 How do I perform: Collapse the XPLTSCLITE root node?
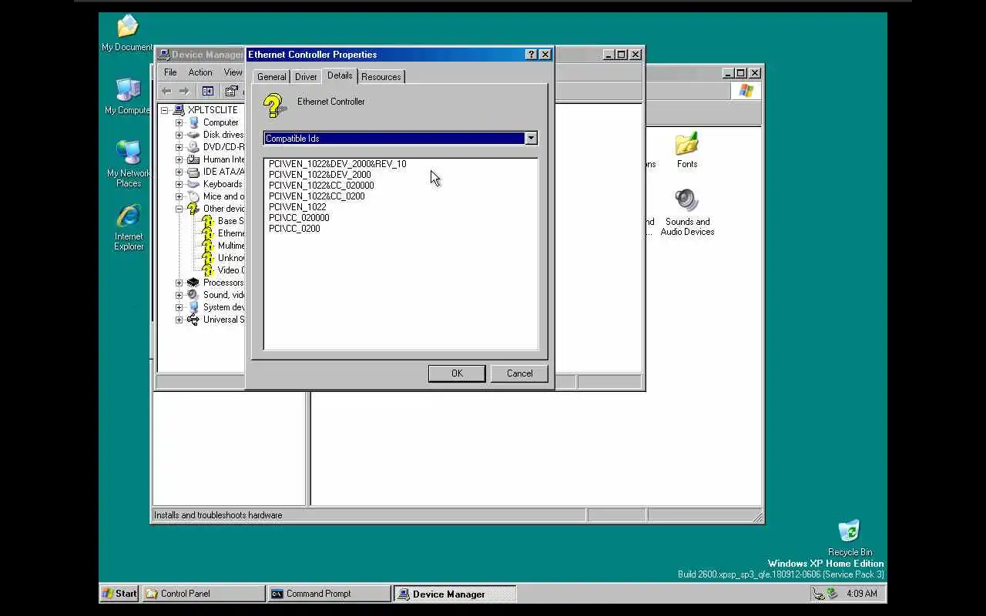(164, 110)
